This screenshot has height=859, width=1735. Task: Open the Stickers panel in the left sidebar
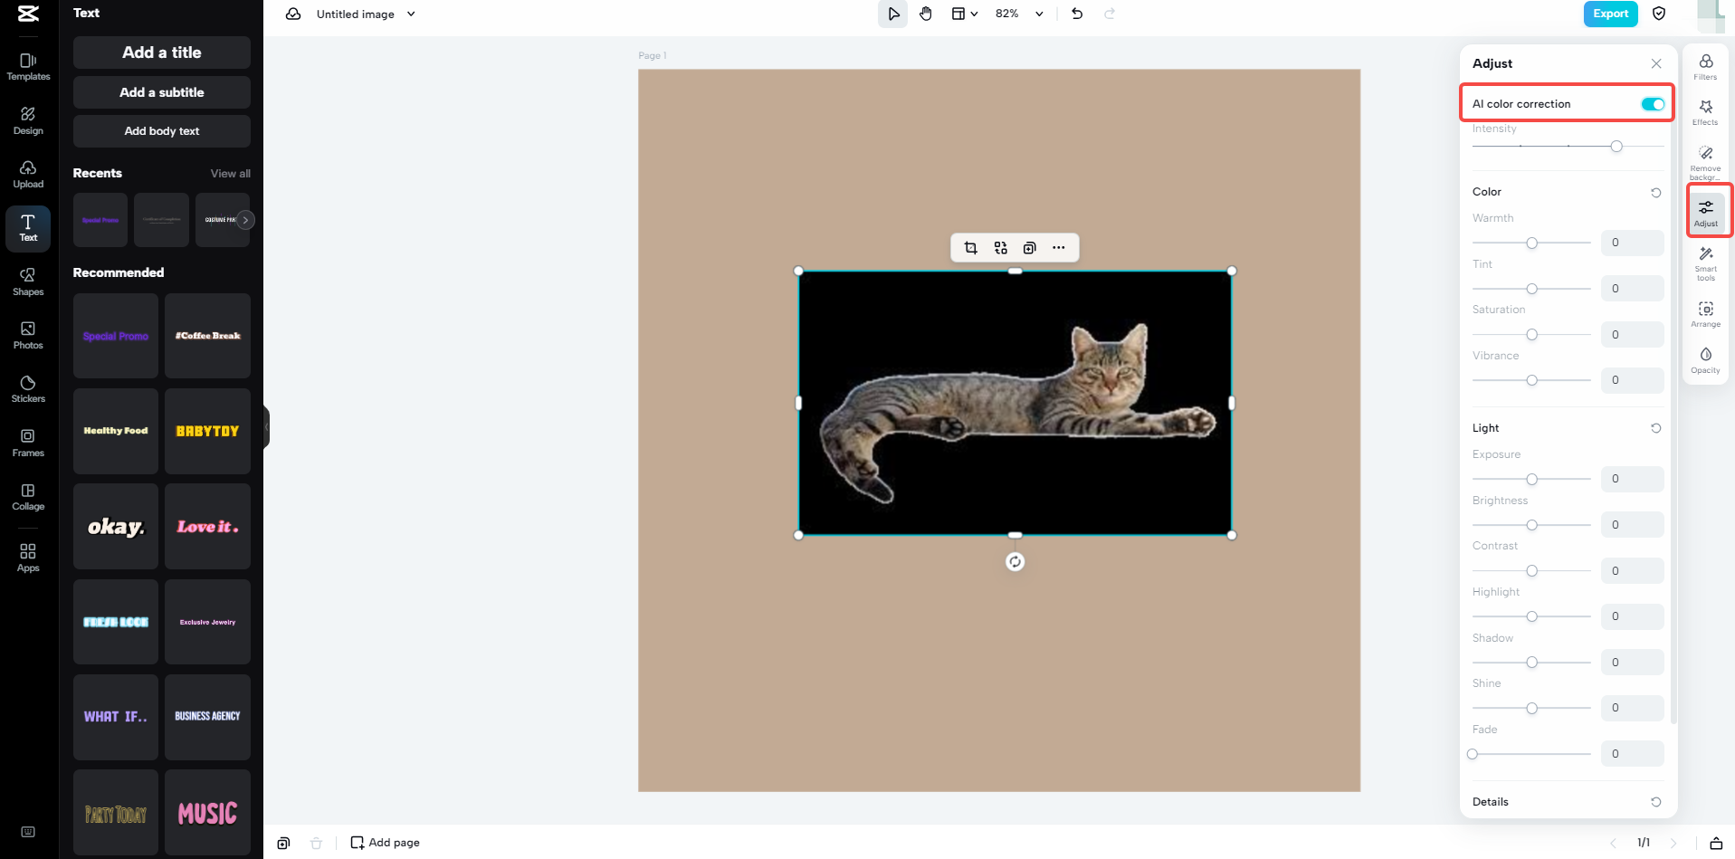point(28,387)
